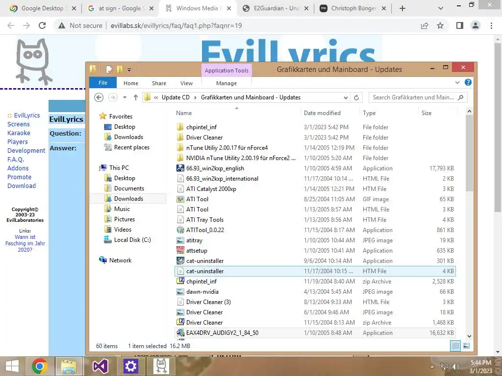Select Music under This PC
Viewport: 502px width, 376px height.
click(x=117, y=209)
